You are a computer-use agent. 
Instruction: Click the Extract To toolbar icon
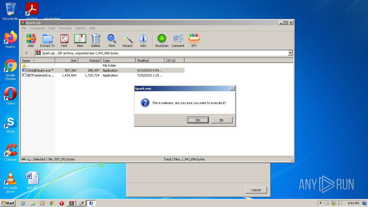tap(47, 40)
